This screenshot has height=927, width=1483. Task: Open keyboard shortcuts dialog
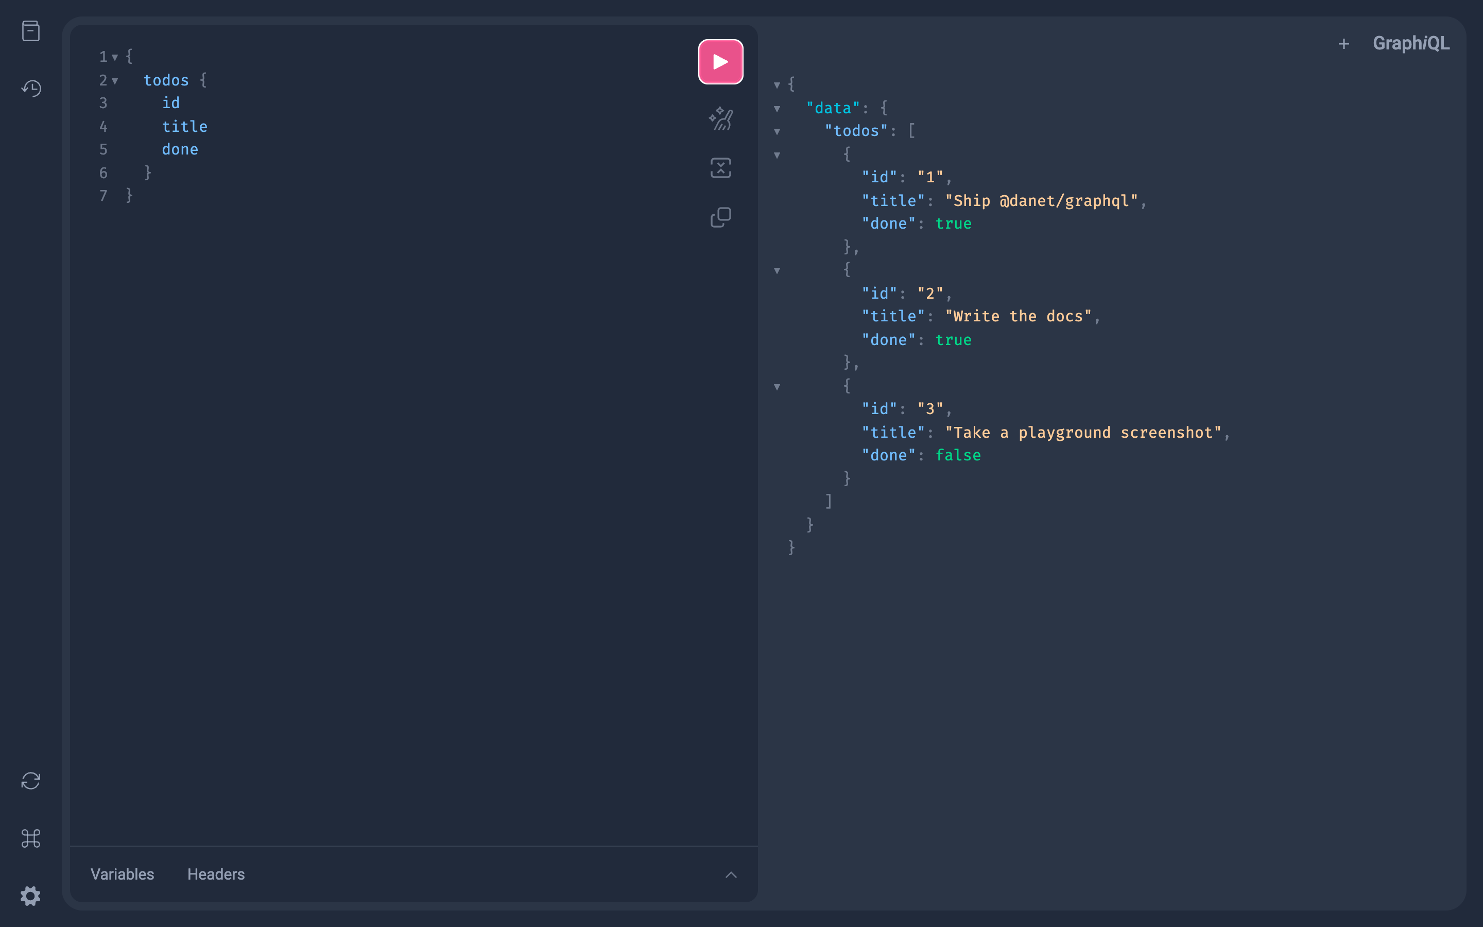click(31, 838)
